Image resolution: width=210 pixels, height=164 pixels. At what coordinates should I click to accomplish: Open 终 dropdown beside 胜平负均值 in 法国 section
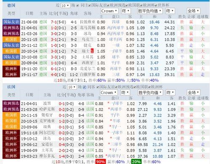click(x=170, y=93)
